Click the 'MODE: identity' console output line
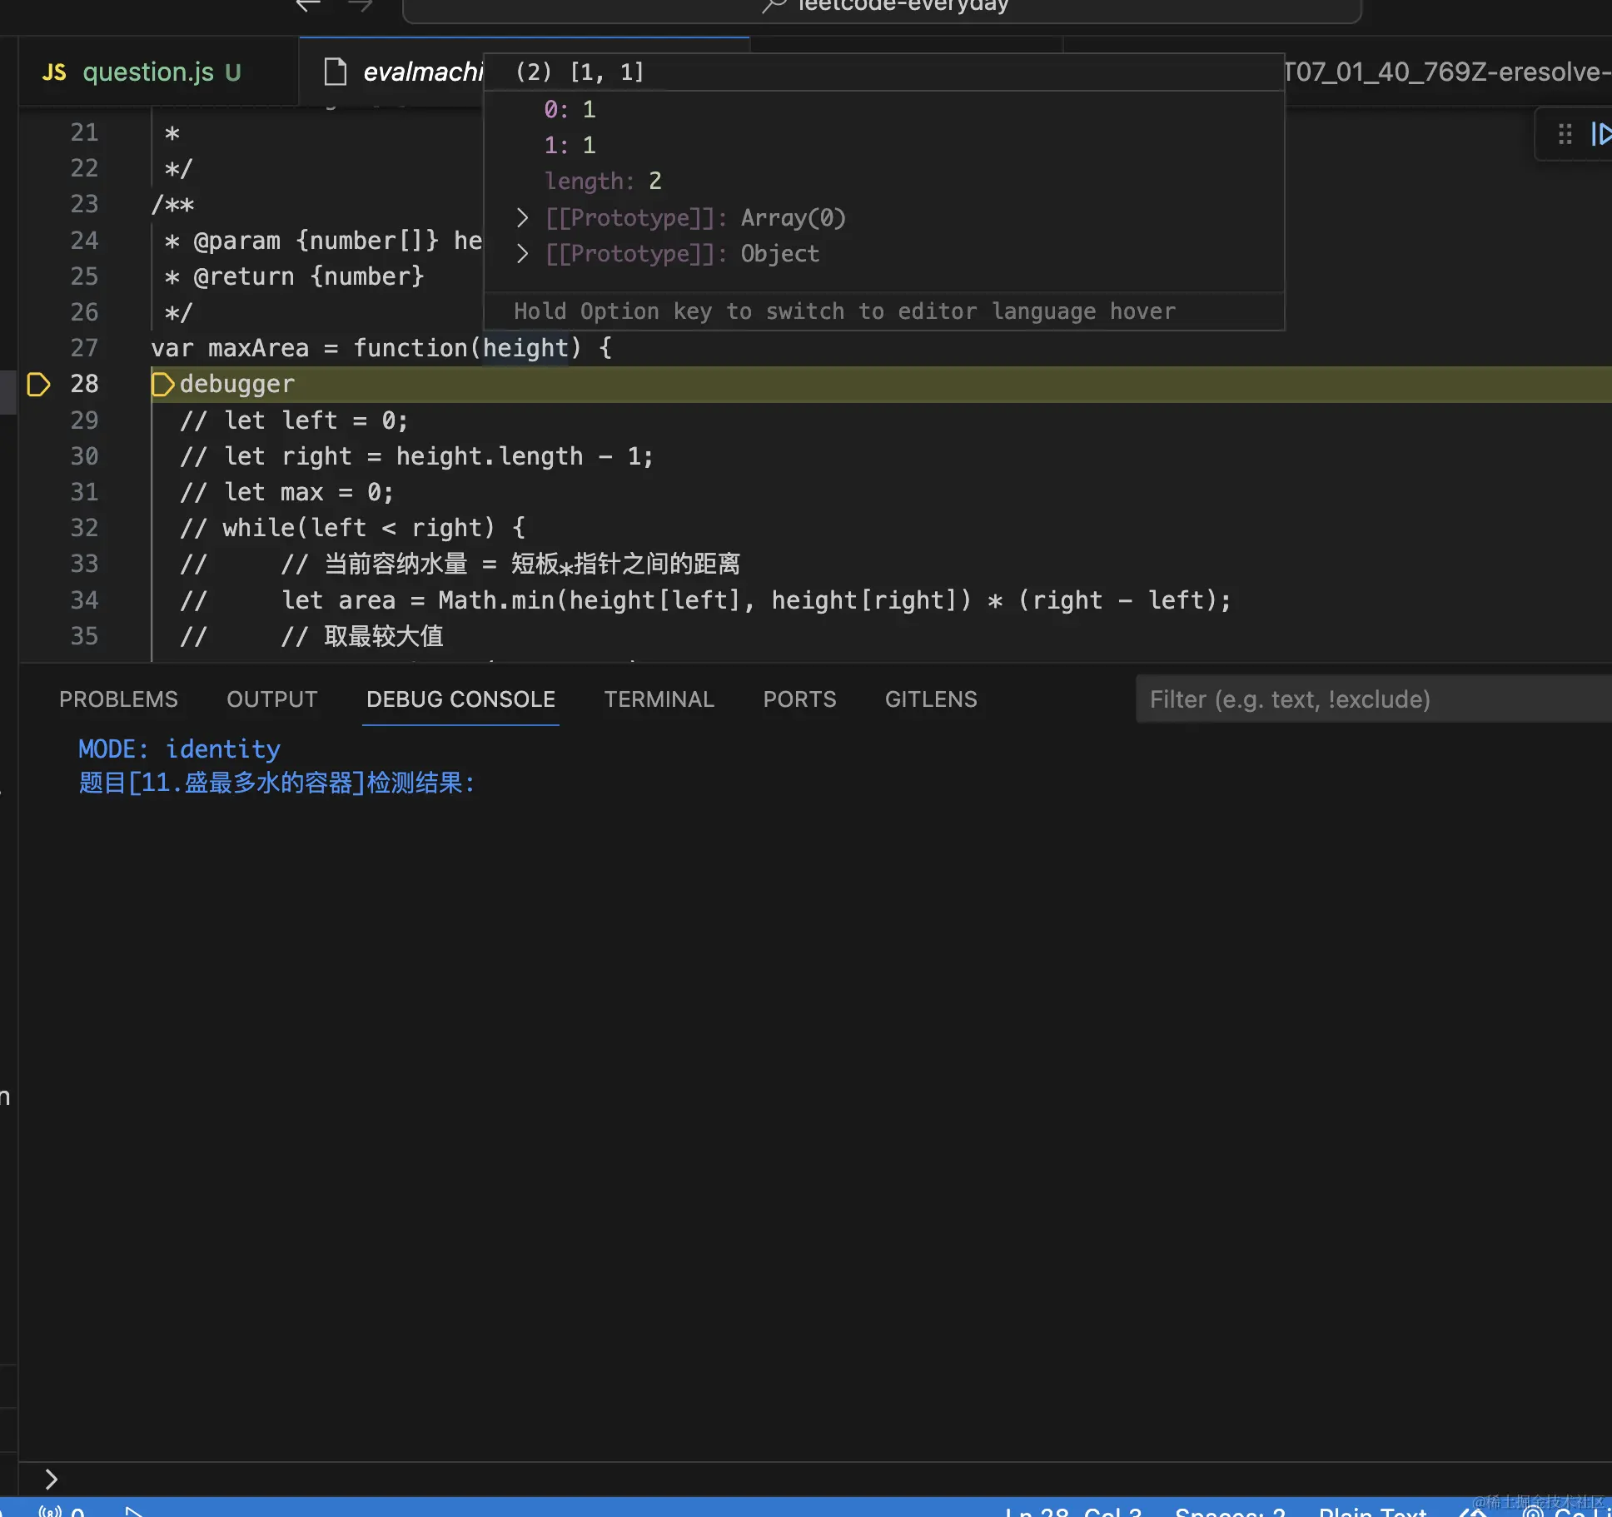Screen dimensions: 1612x1517 pyautogui.click(x=179, y=749)
